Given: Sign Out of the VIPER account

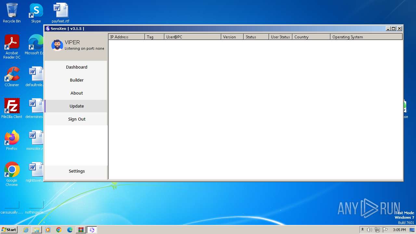Looking at the screenshot, I should point(76,119).
